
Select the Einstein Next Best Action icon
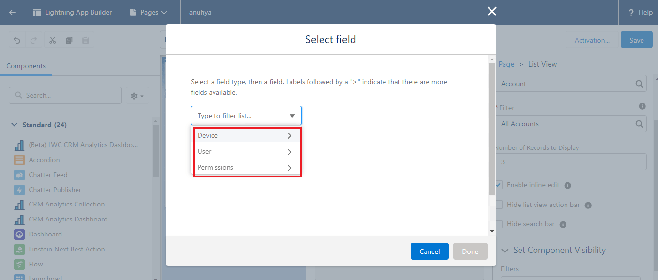[x=17, y=249]
